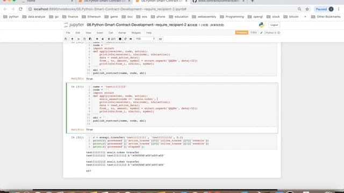This screenshot has width=344, height=193.
Task: Open a new browser tab
Action: coord(252,1)
